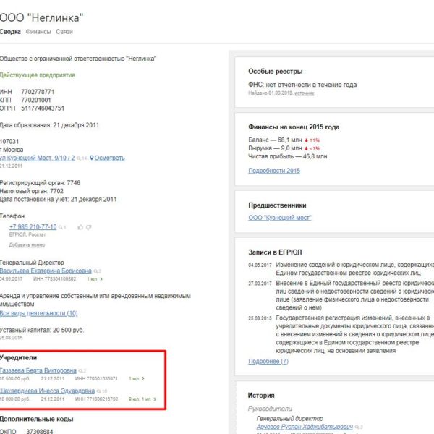
Task: Click search icon beside the Кузнецкий Мост address
Action: (79, 158)
